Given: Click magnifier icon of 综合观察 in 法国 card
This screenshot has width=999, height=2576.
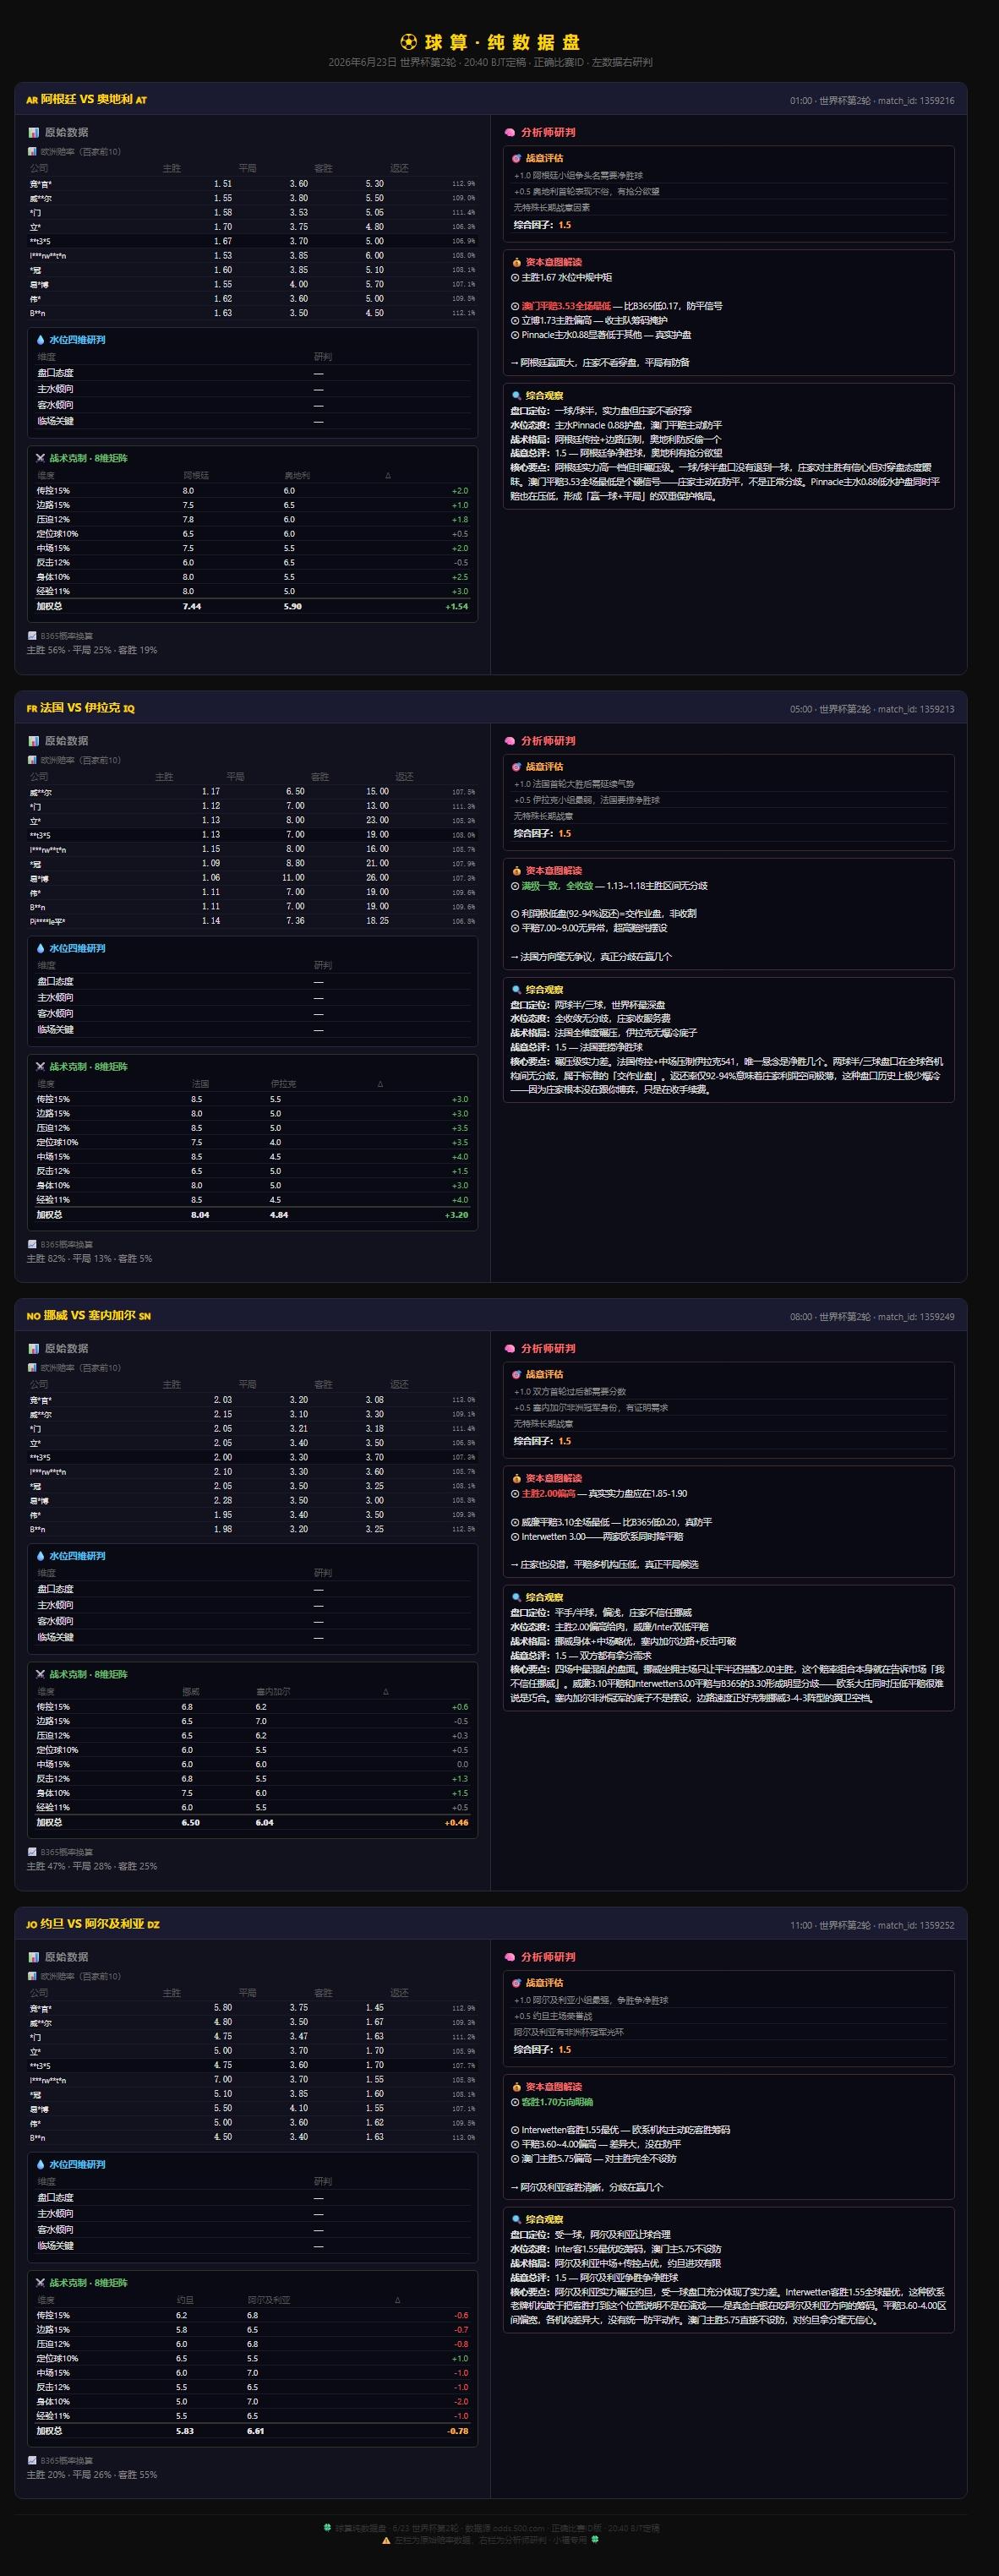Looking at the screenshot, I should tap(517, 990).
